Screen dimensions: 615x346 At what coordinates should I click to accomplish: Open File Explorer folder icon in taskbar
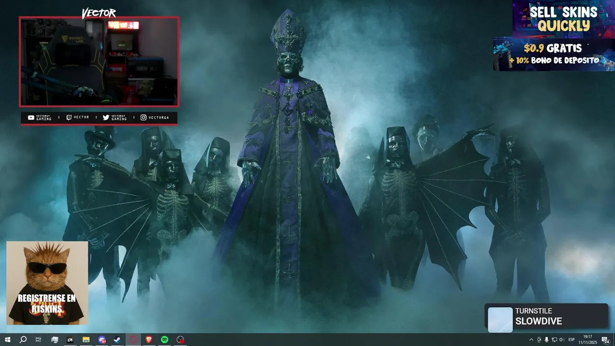(86, 340)
